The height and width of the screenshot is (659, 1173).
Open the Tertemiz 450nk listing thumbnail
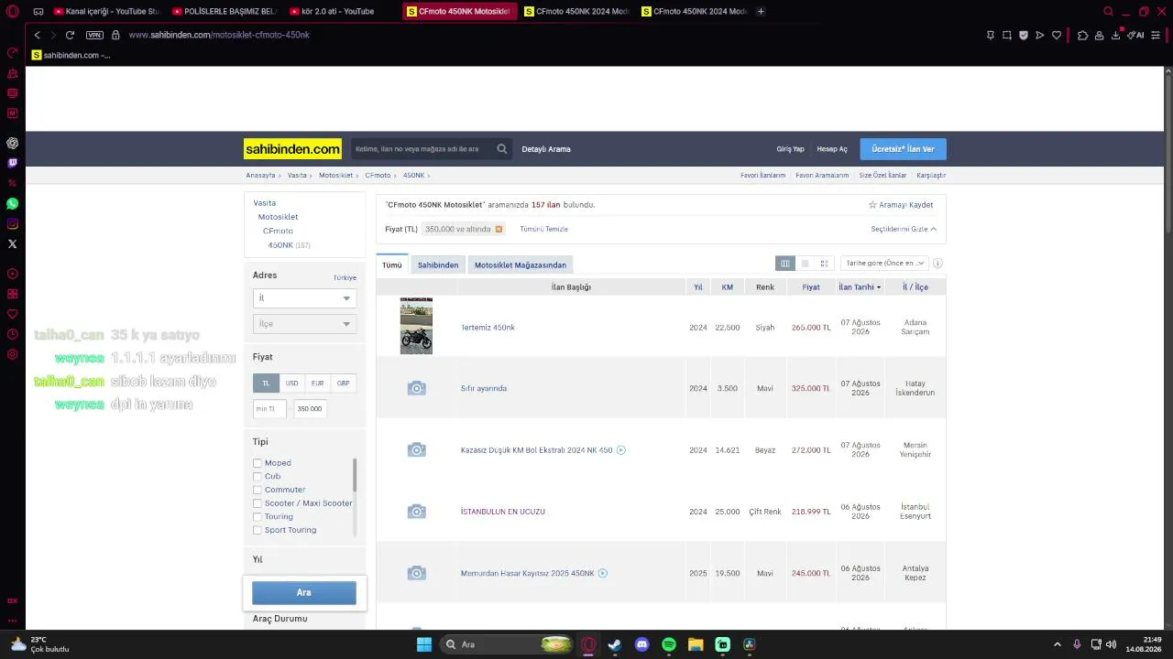pyautogui.click(x=416, y=326)
